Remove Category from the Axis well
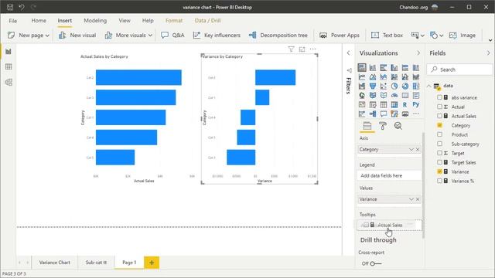495x278 pixels. 418,149
